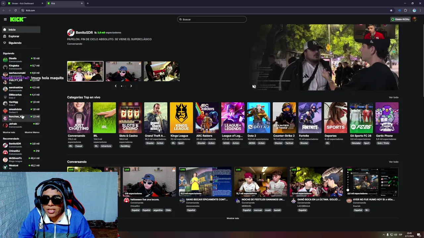Open recommended channel MrStivenTc
The width and height of the screenshot is (424, 238).
pyautogui.click(x=21, y=160)
